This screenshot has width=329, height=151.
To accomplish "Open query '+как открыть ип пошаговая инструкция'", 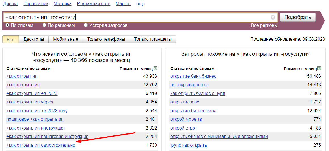I will click(47, 137).
